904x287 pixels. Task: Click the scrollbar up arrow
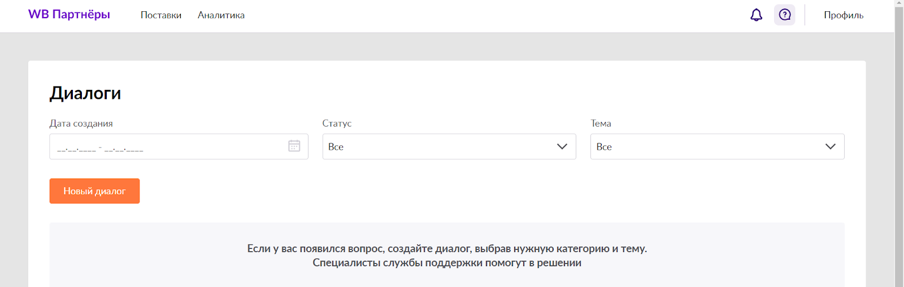899,3
